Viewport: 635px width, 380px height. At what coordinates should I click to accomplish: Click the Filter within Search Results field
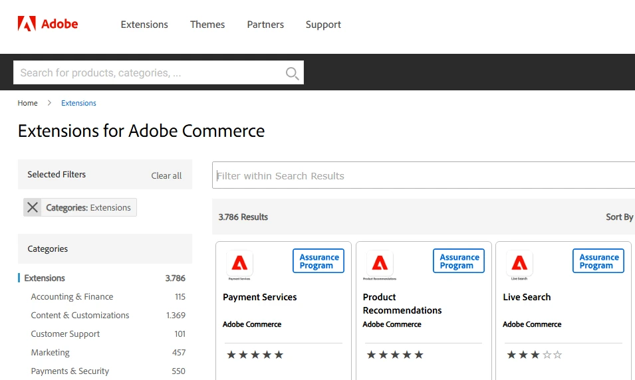coord(424,175)
